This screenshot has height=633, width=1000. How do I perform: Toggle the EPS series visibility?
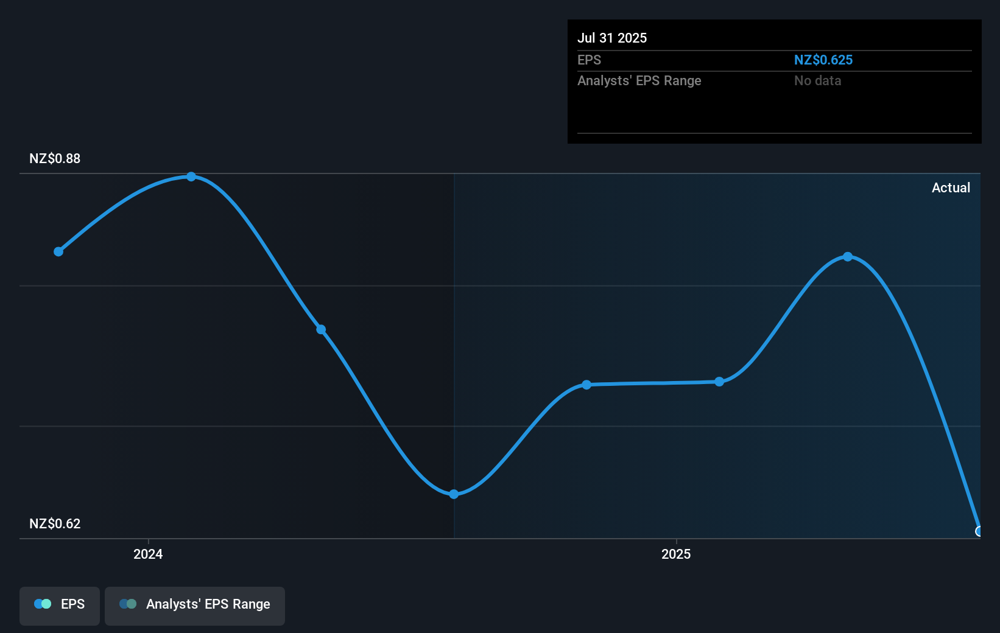click(x=59, y=605)
